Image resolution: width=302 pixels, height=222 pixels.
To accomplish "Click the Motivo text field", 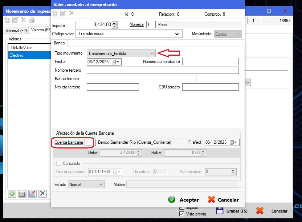I will [183, 185].
